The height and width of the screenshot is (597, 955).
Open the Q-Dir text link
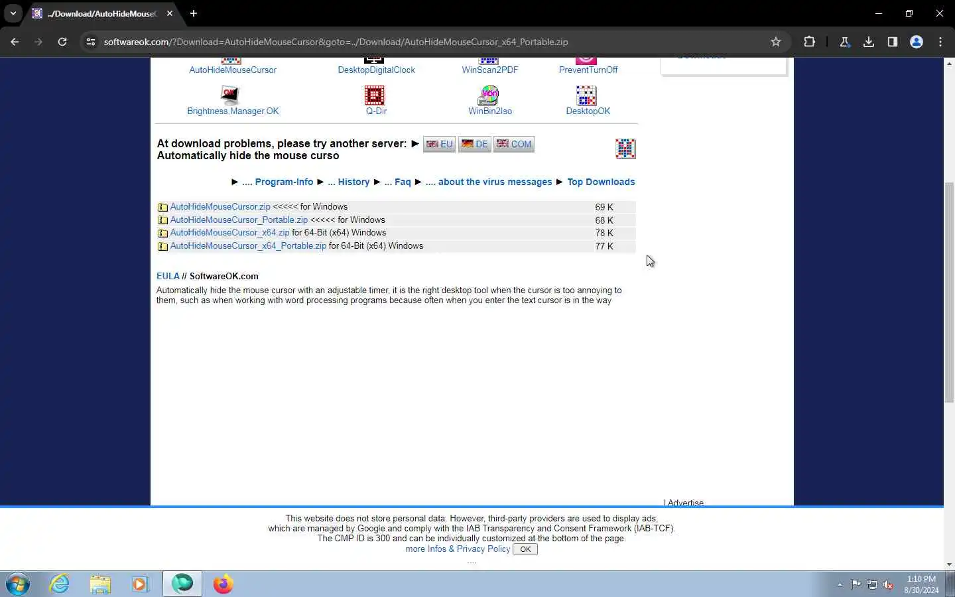tap(376, 111)
